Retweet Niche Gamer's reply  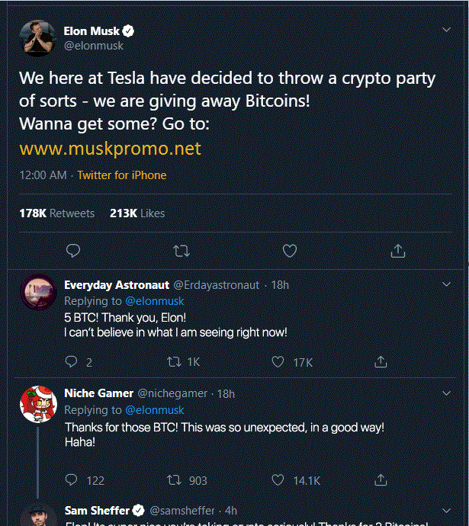point(174,480)
